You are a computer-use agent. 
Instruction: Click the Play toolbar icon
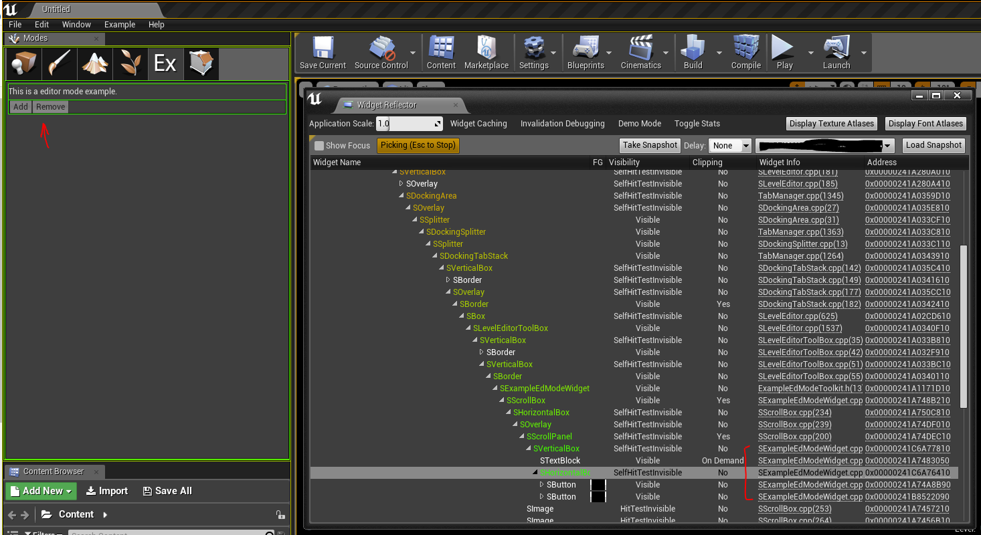tap(784, 53)
